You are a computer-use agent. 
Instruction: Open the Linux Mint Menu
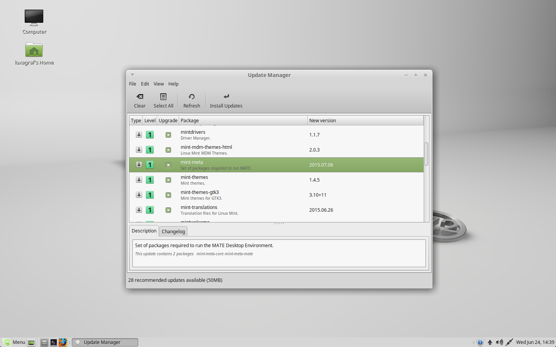15,342
